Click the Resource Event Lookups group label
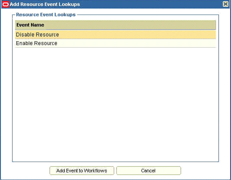Image resolution: width=231 pixels, height=180 pixels. click(x=46, y=14)
